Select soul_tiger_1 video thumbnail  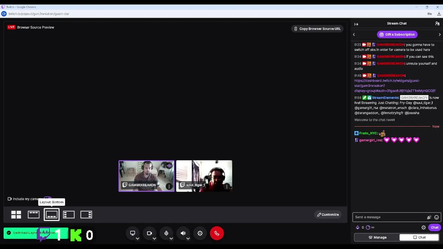[x=204, y=176]
